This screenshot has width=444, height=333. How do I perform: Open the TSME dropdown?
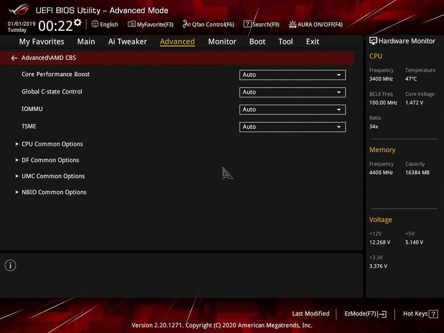[293, 127]
